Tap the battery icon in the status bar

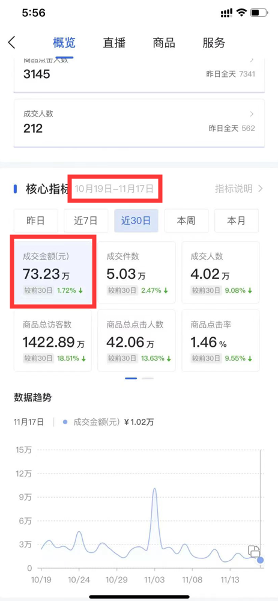click(259, 13)
